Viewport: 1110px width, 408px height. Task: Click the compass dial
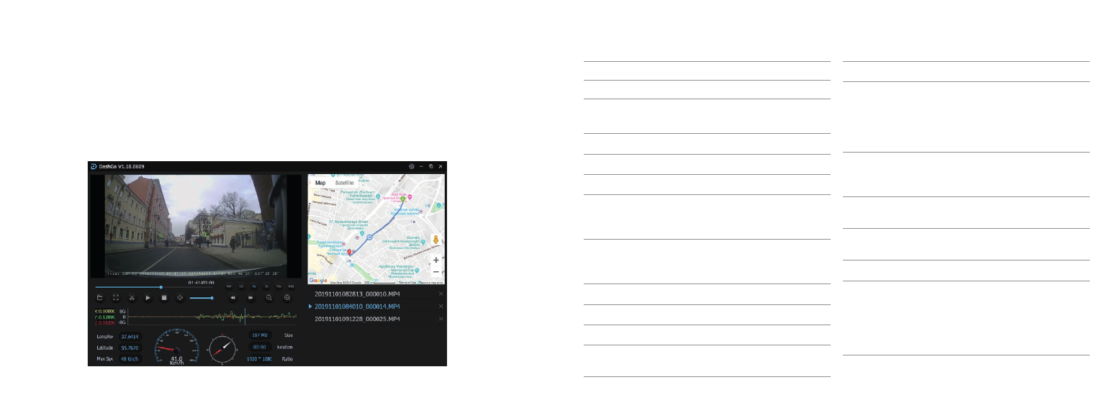click(222, 349)
